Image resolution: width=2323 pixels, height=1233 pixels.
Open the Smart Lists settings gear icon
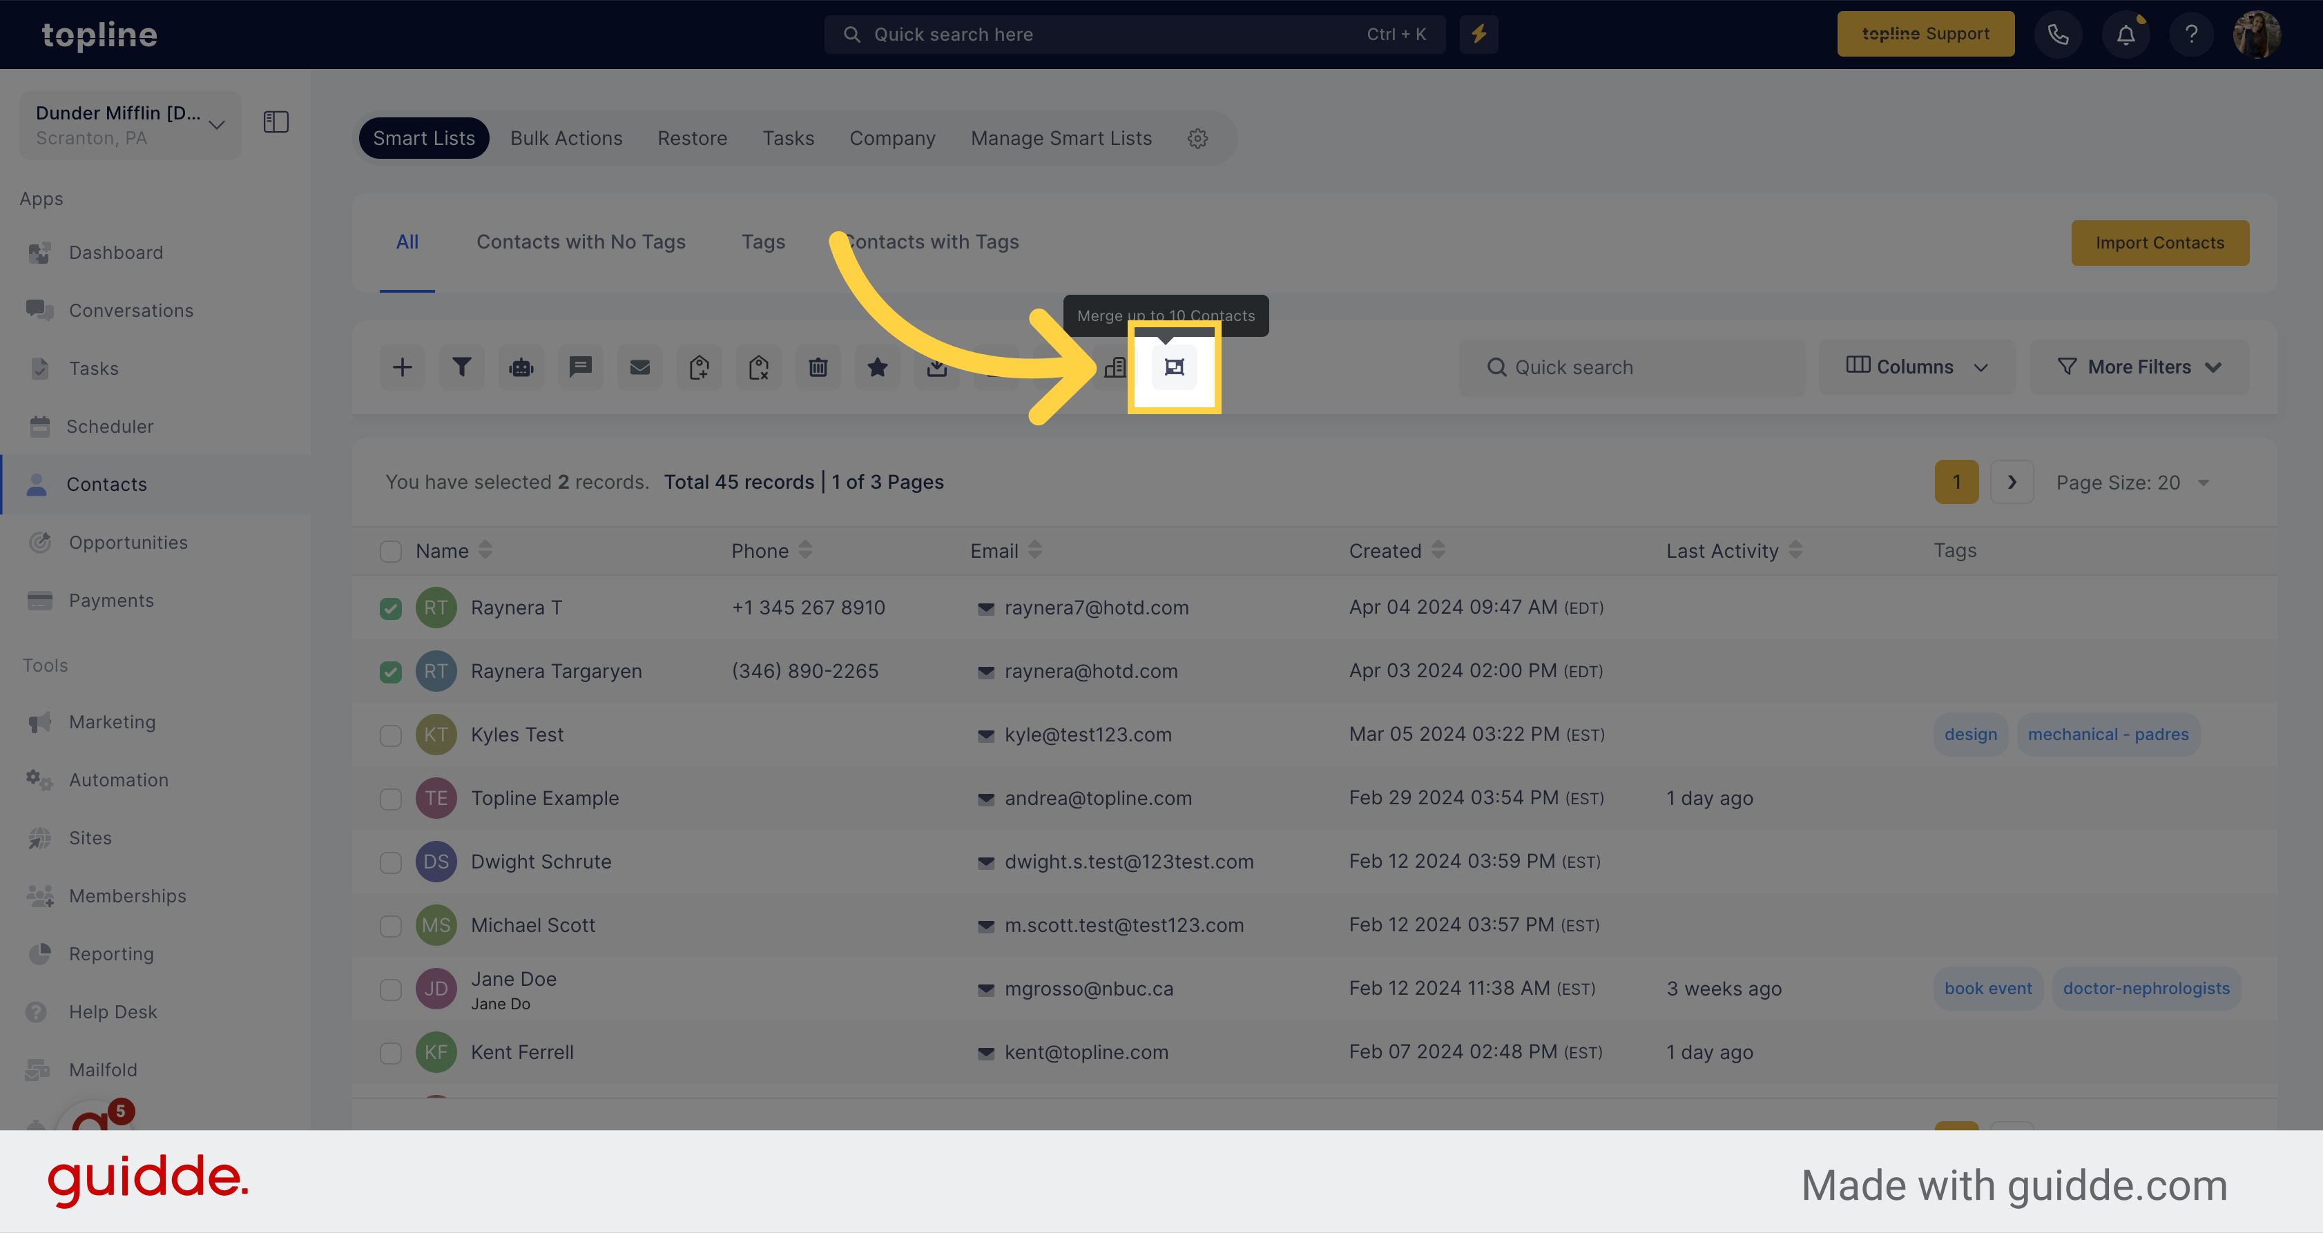[x=1197, y=138]
